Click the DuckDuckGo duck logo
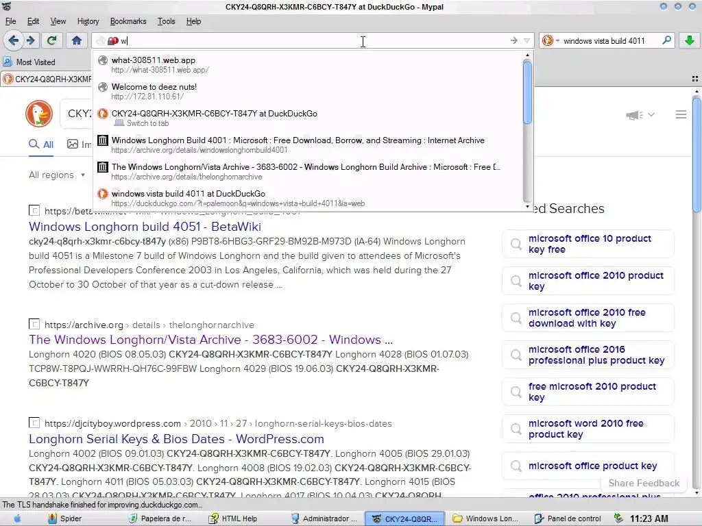Image resolution: width=702 pixels, height=526 pixels. tap(39, 114)
